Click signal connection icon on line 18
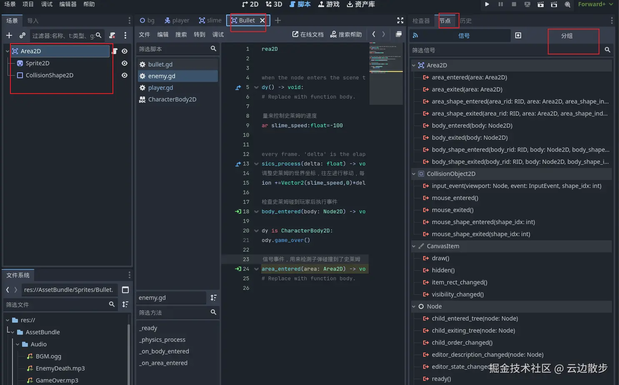 (x=238, y=212)
